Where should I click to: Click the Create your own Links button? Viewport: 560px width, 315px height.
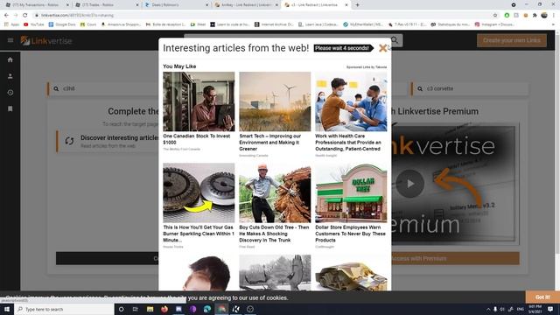tap(511, 40)
